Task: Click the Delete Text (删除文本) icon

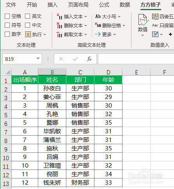Action: point(59,25)
